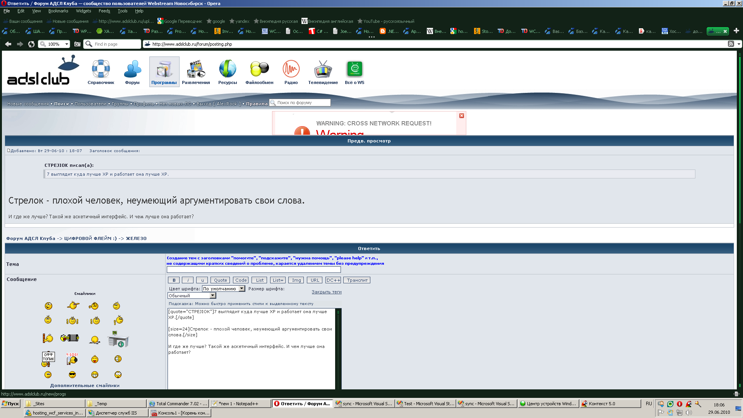Open the Справочник lifebuoy icon
The image size is (743, 418).
click(101, 72)
